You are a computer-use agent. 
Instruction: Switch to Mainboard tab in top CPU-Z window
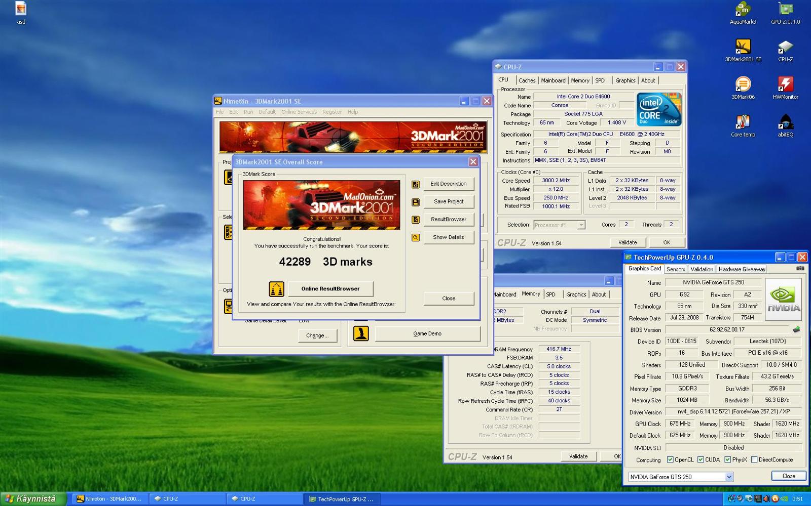[553, 80]
